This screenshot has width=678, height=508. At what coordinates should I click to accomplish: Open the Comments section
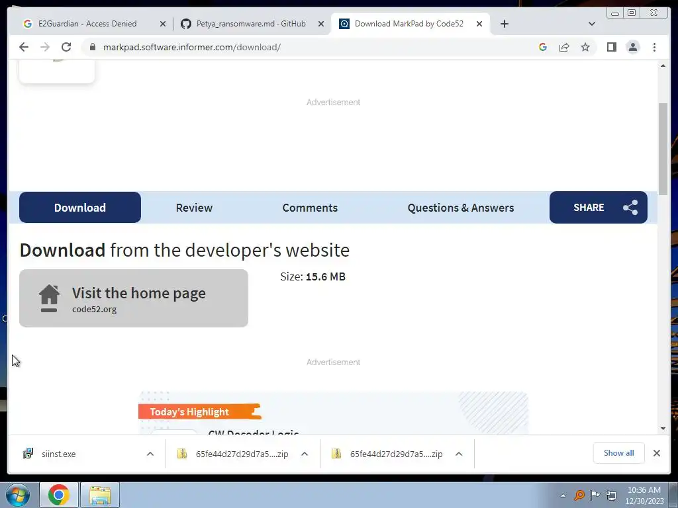(x=310, y=207)
